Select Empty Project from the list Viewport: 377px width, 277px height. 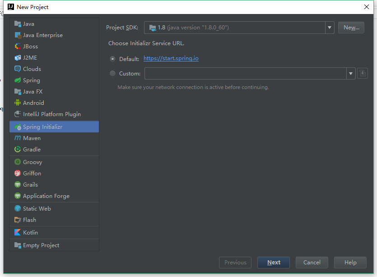(x=41, y=245)
